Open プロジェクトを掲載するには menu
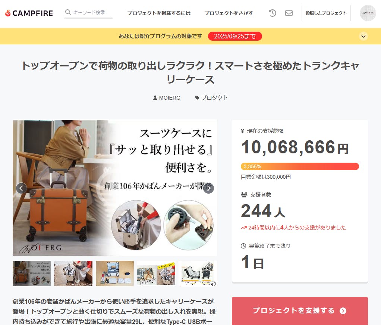 click(x=159, y=13)
